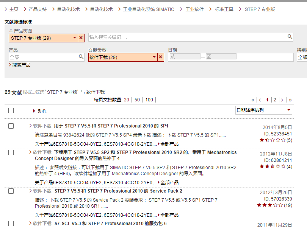The height and width of the screenshot is (230, 307).
Task: Tick checkbox for 热补丁 4 entry
Action: tap(11, 152)
